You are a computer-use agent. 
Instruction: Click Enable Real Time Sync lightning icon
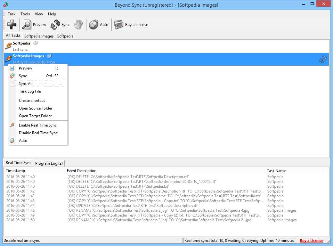click(12, 125)
